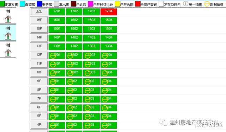Click the cyan 自留房 legend swatch
226x132 pixels.
pos(22,4)
